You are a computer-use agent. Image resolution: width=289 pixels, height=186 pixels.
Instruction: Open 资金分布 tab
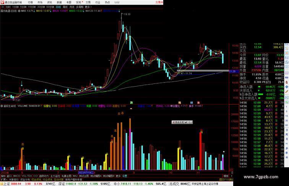(25, 180)
